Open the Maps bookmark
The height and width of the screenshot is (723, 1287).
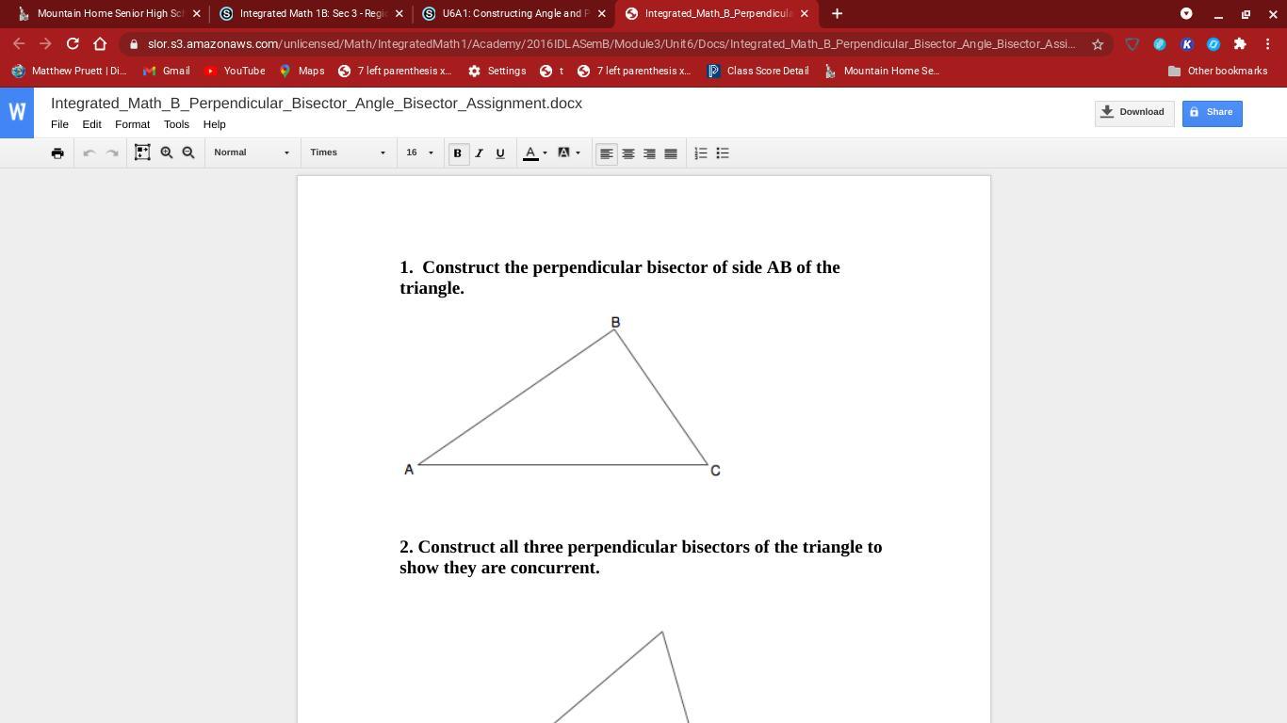click(301, 72)
